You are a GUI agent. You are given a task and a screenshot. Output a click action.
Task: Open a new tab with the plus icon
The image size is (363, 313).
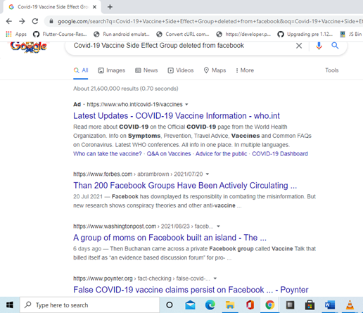click(x=110, y=7)
